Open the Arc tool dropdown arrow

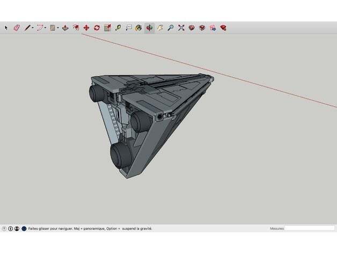(x=46, y=28)
